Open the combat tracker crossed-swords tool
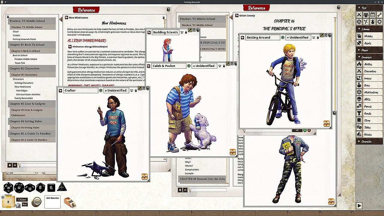 359,15
